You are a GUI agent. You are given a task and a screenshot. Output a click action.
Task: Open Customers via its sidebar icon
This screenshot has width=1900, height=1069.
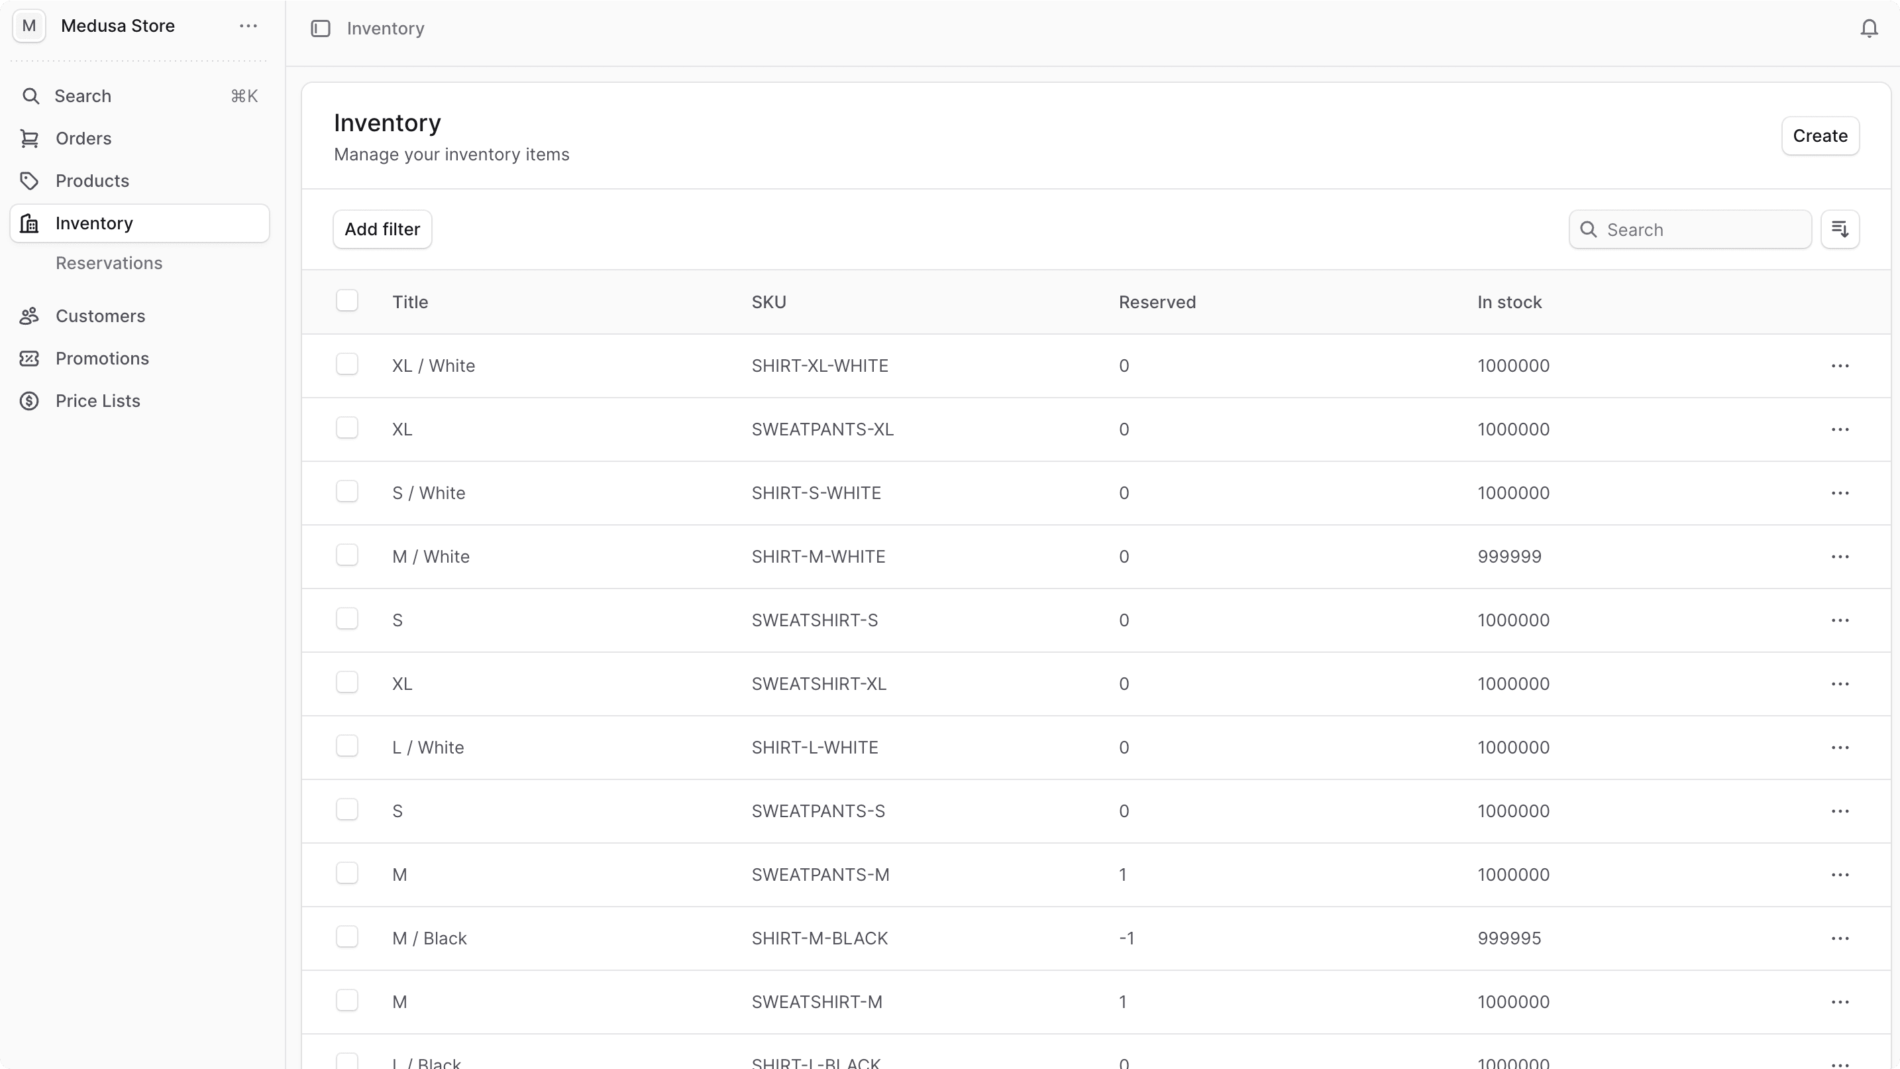[30, 315]
